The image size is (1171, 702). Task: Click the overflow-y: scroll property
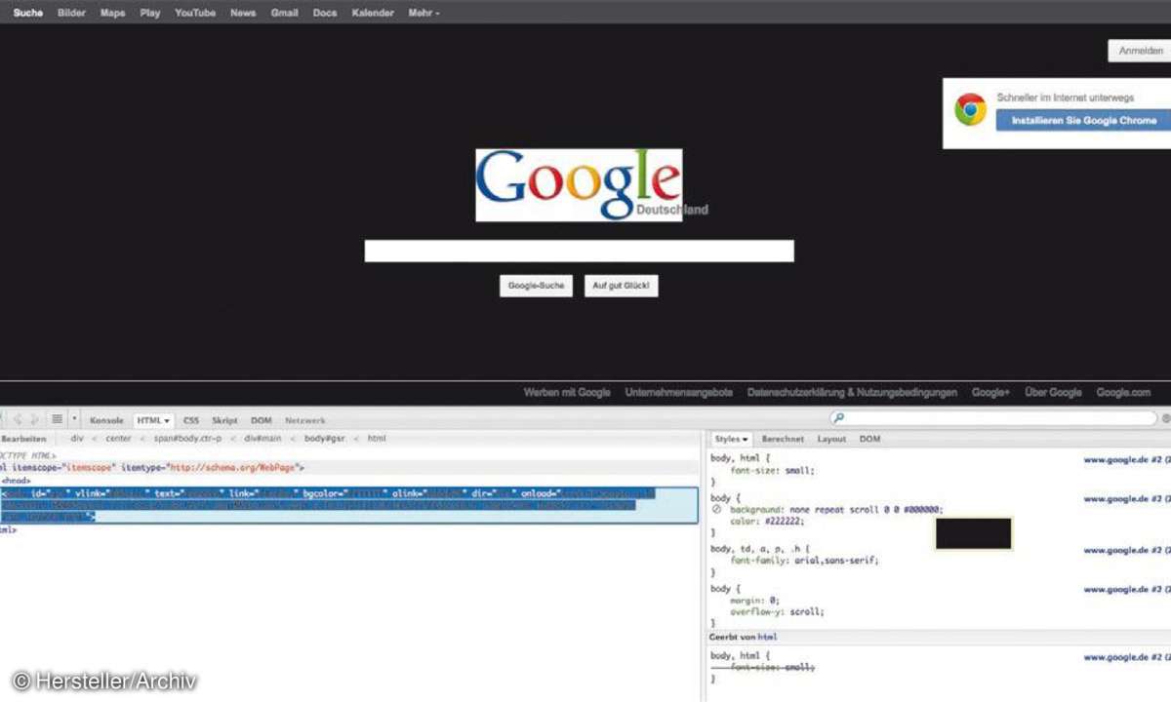point(777,612)
